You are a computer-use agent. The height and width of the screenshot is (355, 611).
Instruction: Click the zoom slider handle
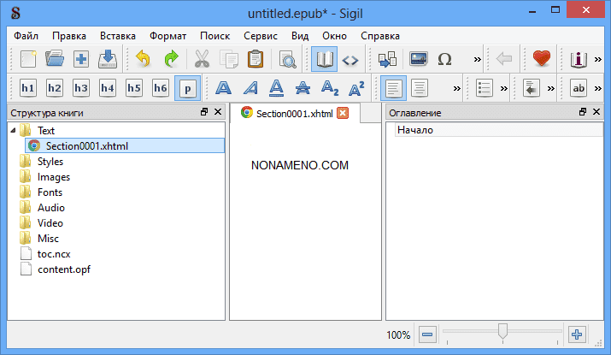click(503, 331)
